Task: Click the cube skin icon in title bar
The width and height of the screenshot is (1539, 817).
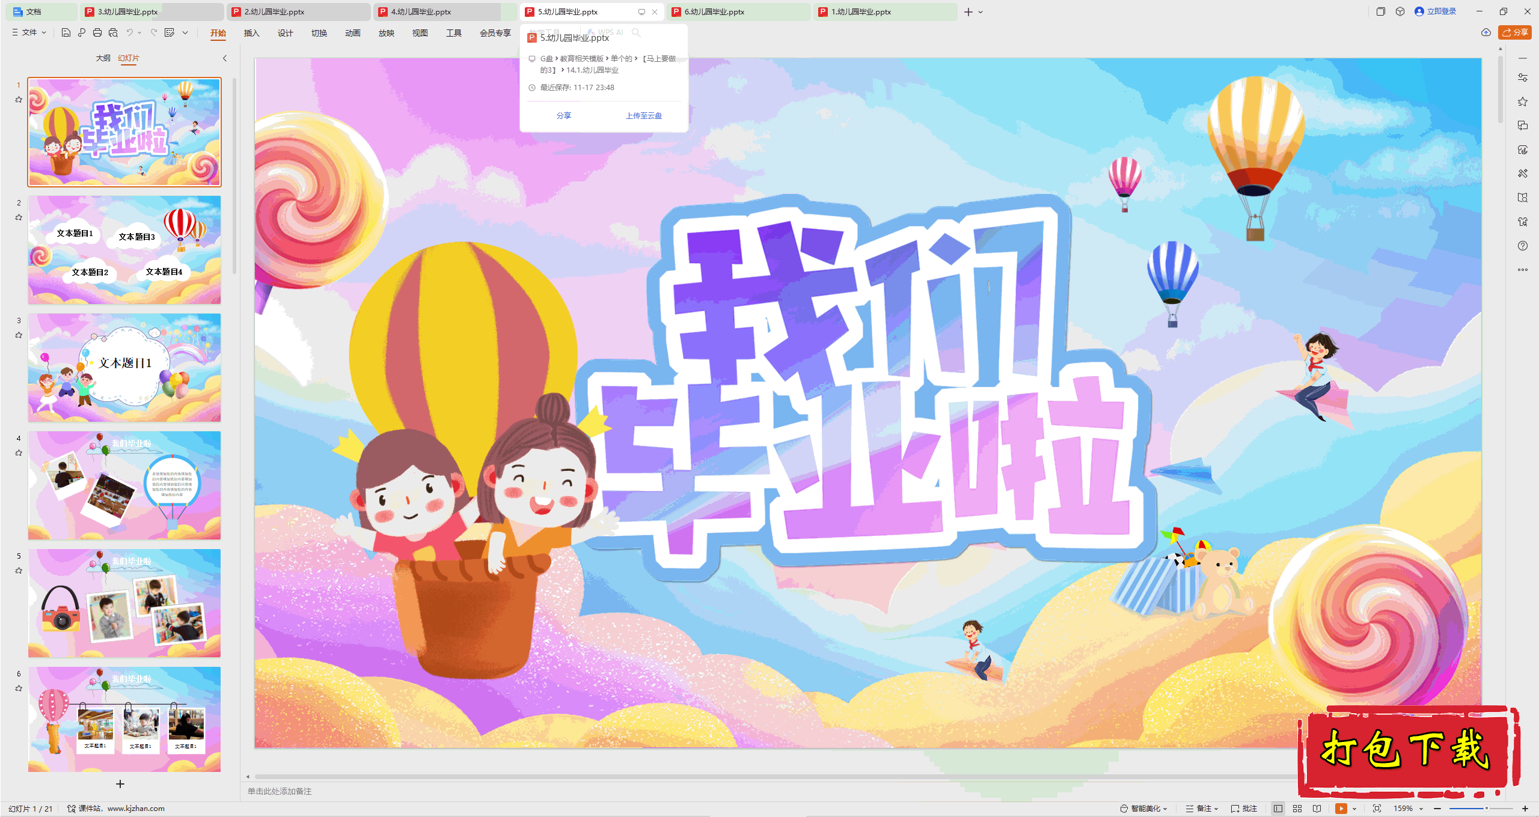Action: click(x=1400, y=11)
